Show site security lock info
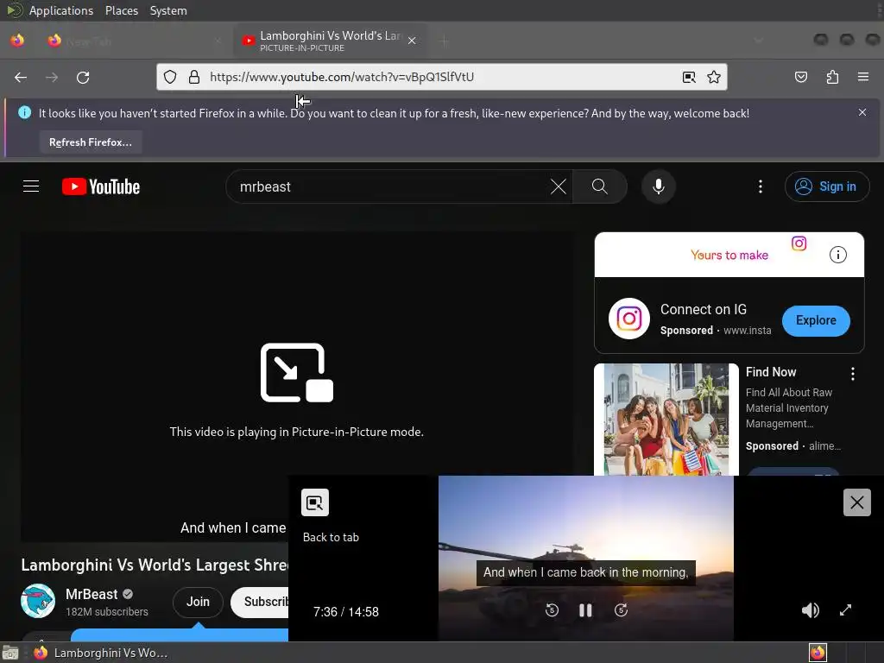This screenshot has width=884, height=663. click(194, 77)
